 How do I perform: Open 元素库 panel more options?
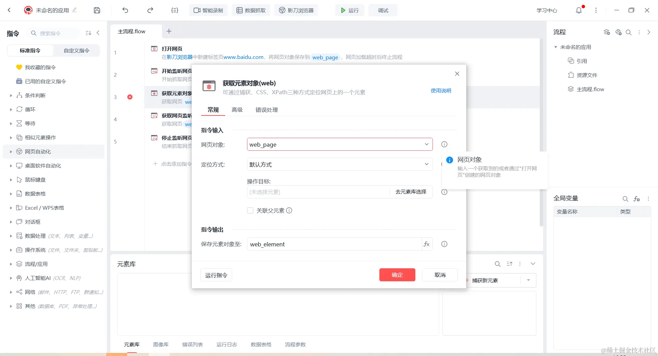tap(520, 264)
